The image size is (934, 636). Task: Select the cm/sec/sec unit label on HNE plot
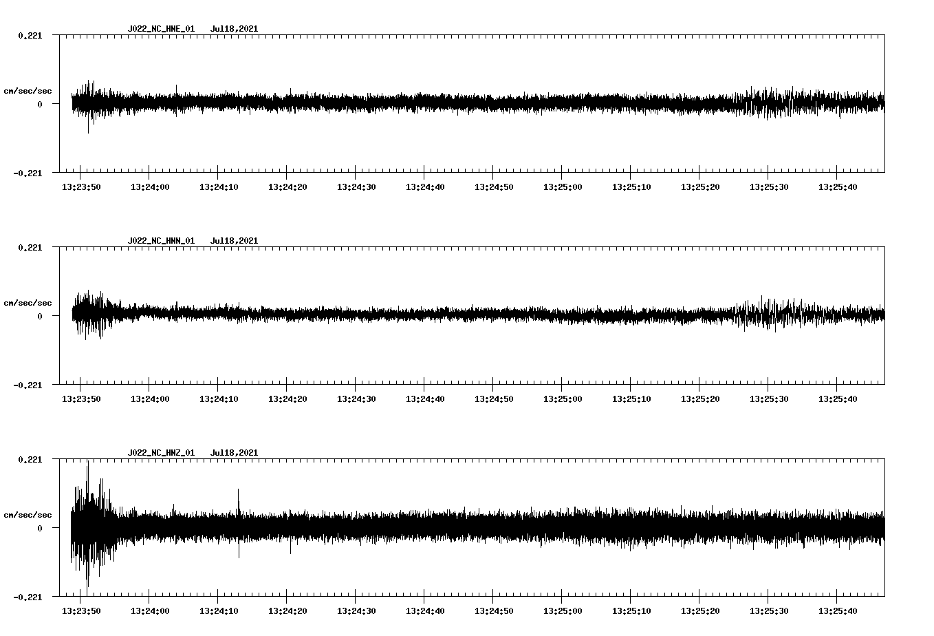(28, 91)
